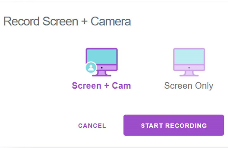Click the stand of the Screen Only monitor
Screen dimensions: 228x148
(189, 74)
